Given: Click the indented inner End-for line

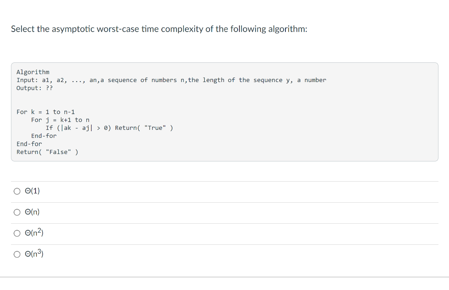Looking at the screenshot, I should pos(44,136).
